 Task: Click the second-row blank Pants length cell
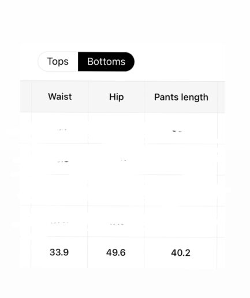click(x=181, y=159)
